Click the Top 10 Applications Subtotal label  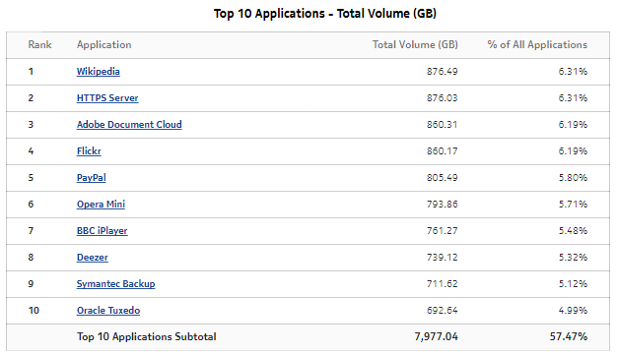pyautogui.click(x=147, y=336)
